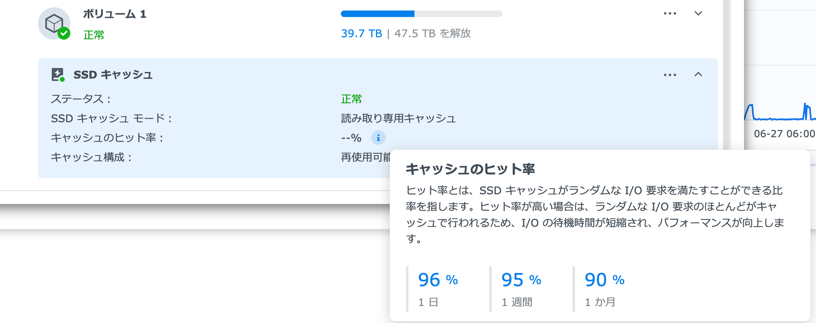Select the 1 month hit rate 90%
This screenshot has width=816, height=323.
click(604, 280)
